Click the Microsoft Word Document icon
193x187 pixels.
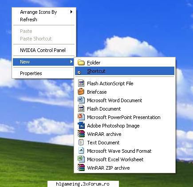[81, 100]
